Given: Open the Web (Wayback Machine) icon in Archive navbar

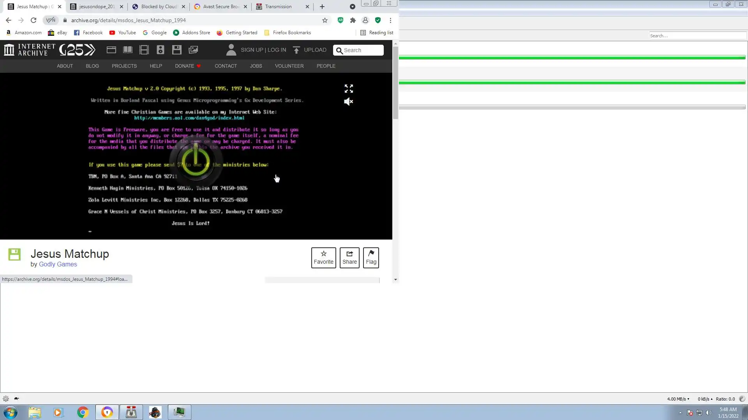Looking at the screenshot, I should pos(111,50).
